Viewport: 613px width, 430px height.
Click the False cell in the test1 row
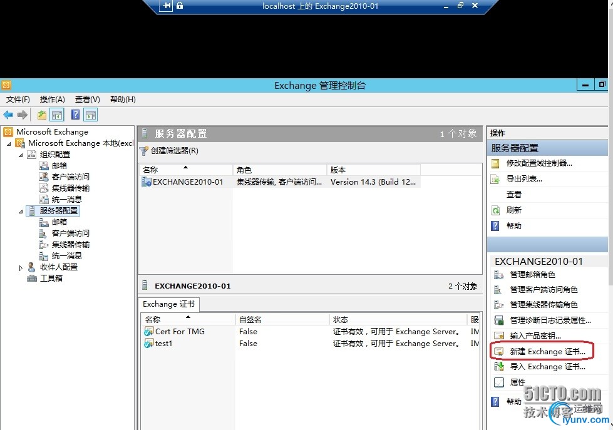point(248,344)
